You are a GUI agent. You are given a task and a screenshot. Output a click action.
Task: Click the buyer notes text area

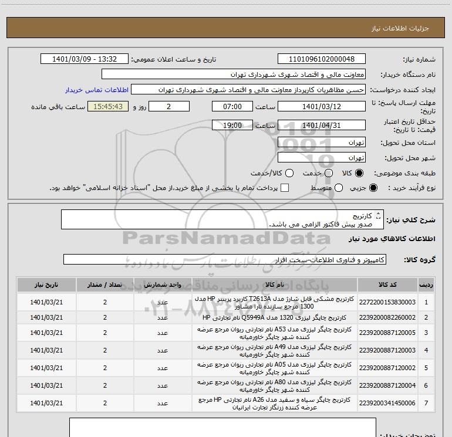pos(222,428)
